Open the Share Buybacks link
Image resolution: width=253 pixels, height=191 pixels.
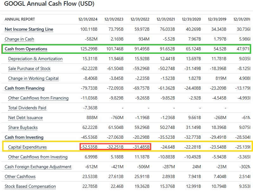pyautogui.click(x=23, y=128)
